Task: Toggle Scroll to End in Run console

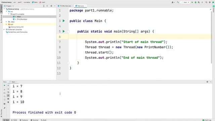Action: [8, 95]
